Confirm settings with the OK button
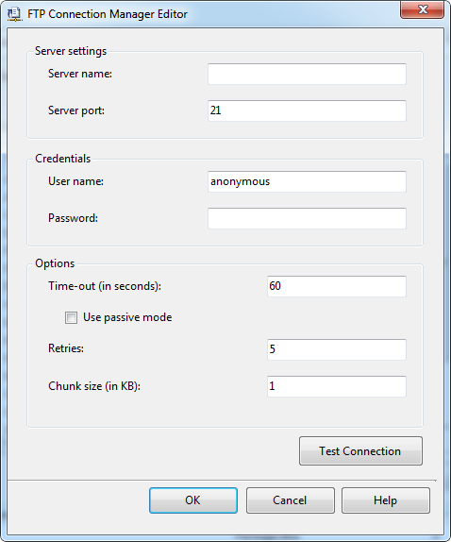Viewport: 451px width, 542px height. [x=193, y=500]
